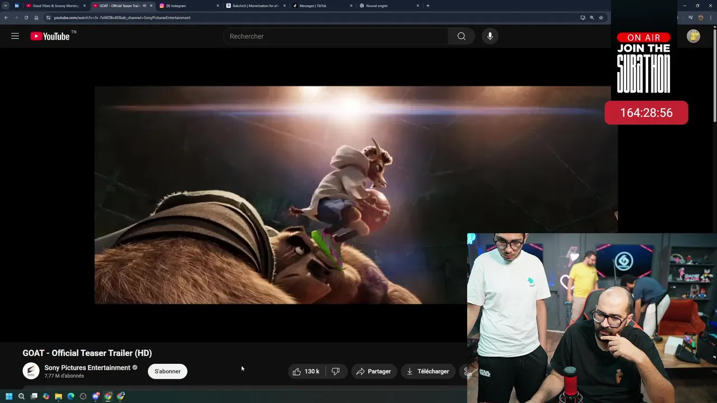717x403 pixels.
Task: Open File Explorer from taskbar
Action: pyautogui.click(x=58, y=396)
